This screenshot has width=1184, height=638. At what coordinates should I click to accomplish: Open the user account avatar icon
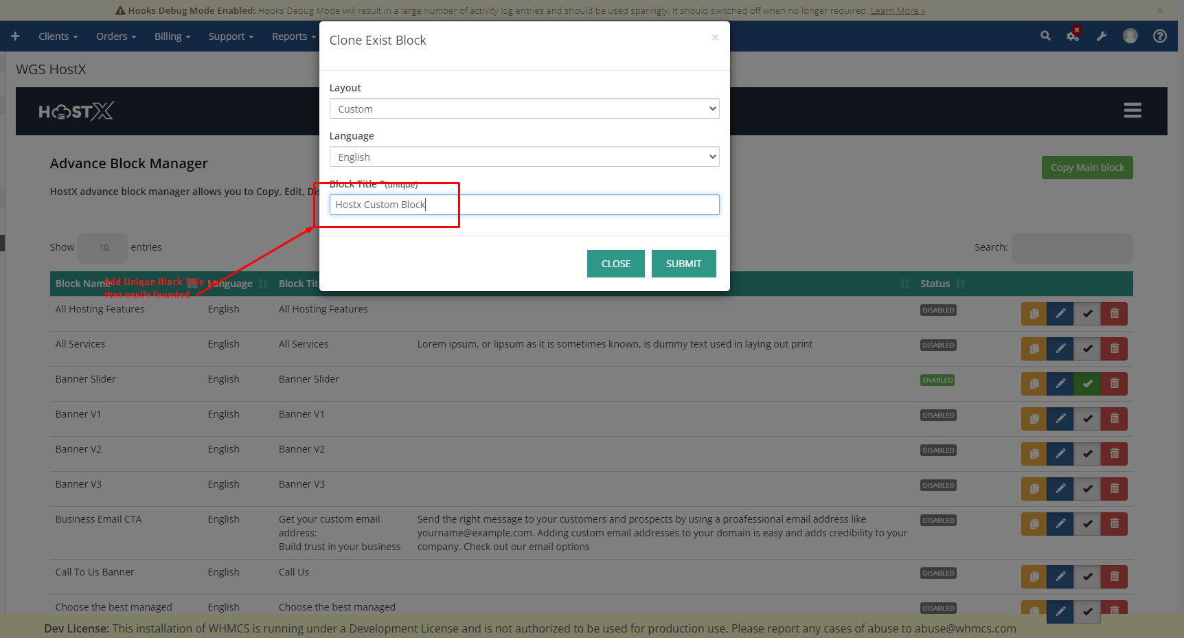[1130, 36]
